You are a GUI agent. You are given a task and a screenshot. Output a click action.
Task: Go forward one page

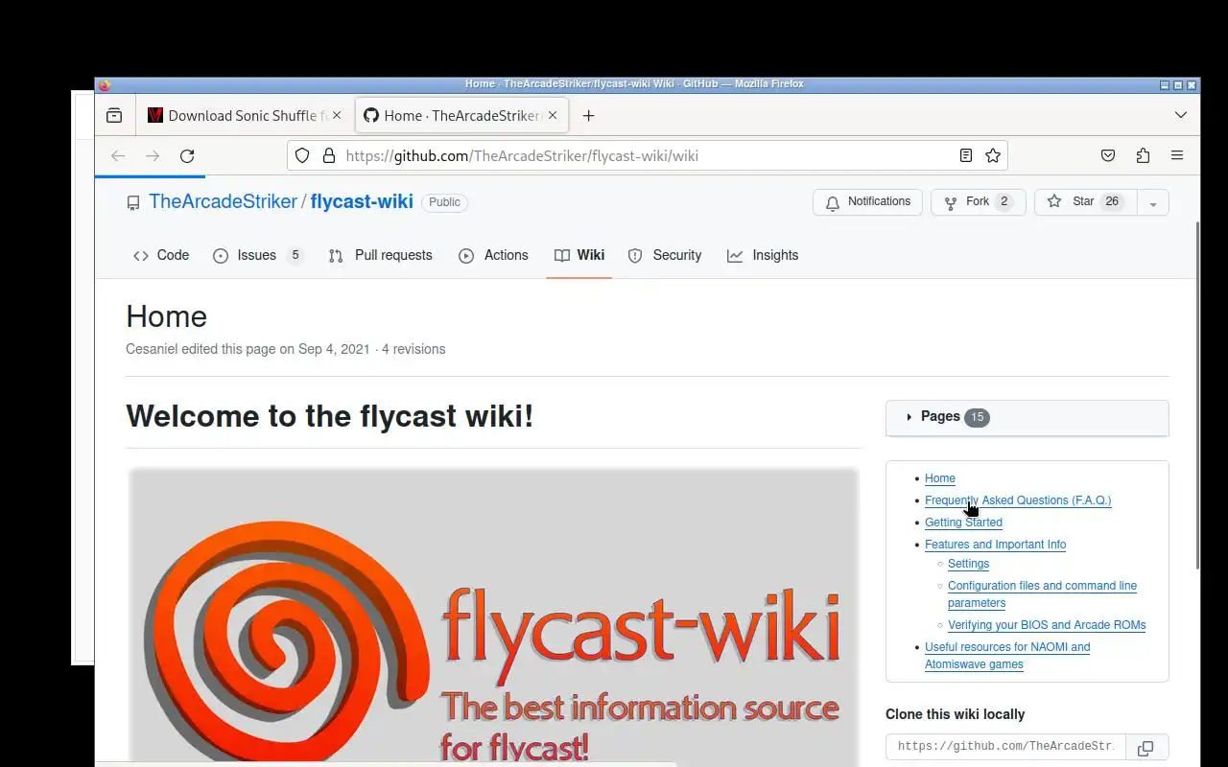pos(153,155)
